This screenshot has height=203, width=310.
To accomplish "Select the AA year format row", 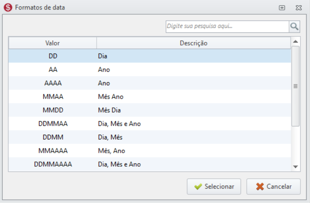I will (x=150, y=69).
